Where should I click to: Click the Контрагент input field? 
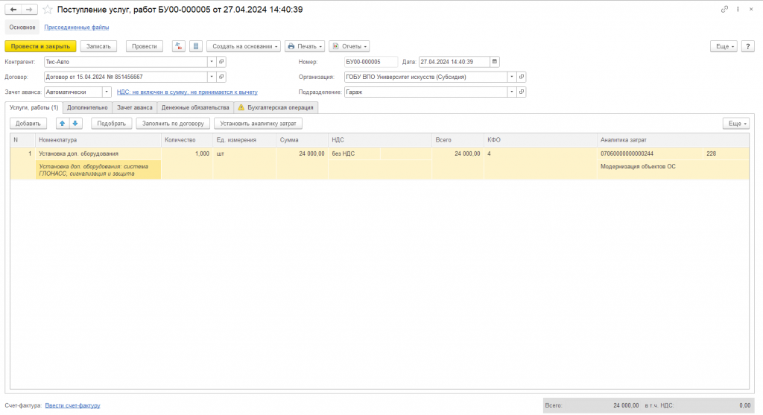click(x=126, y=62)
